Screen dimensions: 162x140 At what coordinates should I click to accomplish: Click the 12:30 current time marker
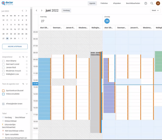click(35, 84)
